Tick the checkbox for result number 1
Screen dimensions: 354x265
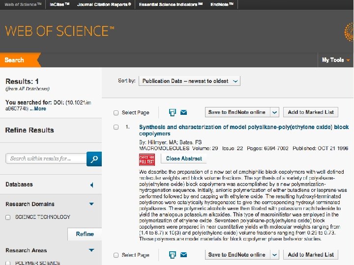(x=116, y=127)
